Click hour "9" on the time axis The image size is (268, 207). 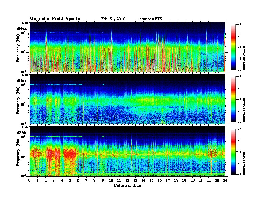[x=103, y=181]
